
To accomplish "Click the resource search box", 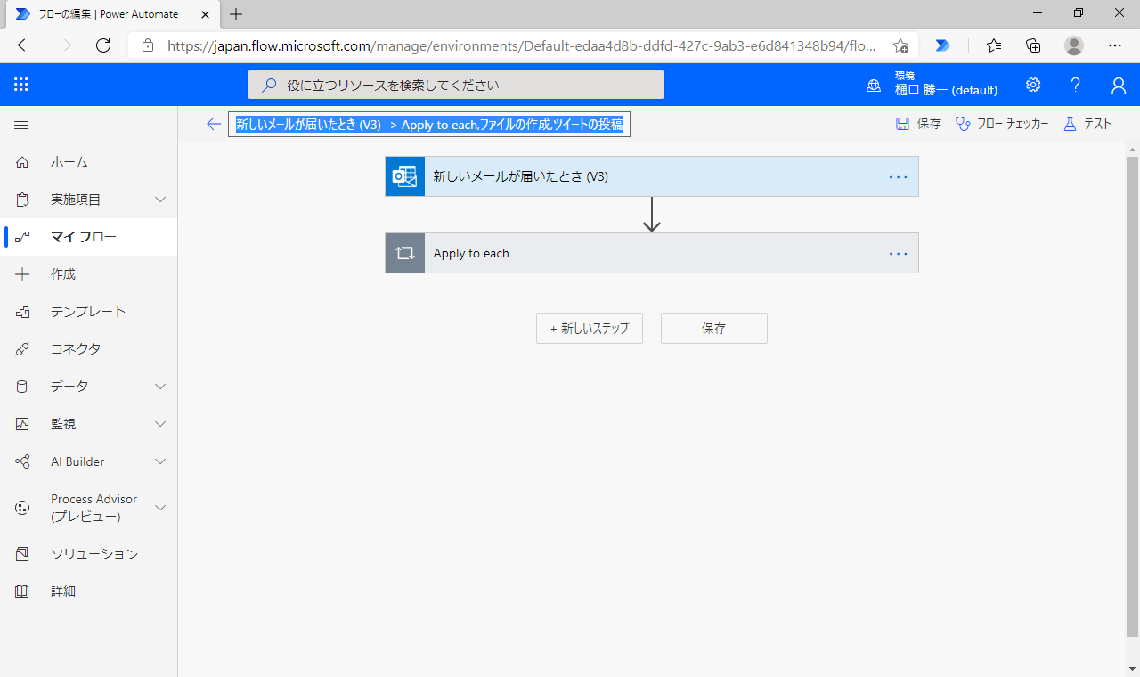I will click(x=456, y=85).
